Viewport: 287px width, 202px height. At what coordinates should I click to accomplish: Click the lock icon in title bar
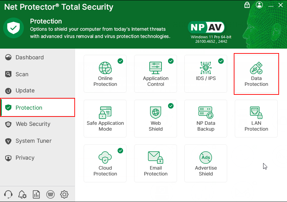click(x=247, y=5)
